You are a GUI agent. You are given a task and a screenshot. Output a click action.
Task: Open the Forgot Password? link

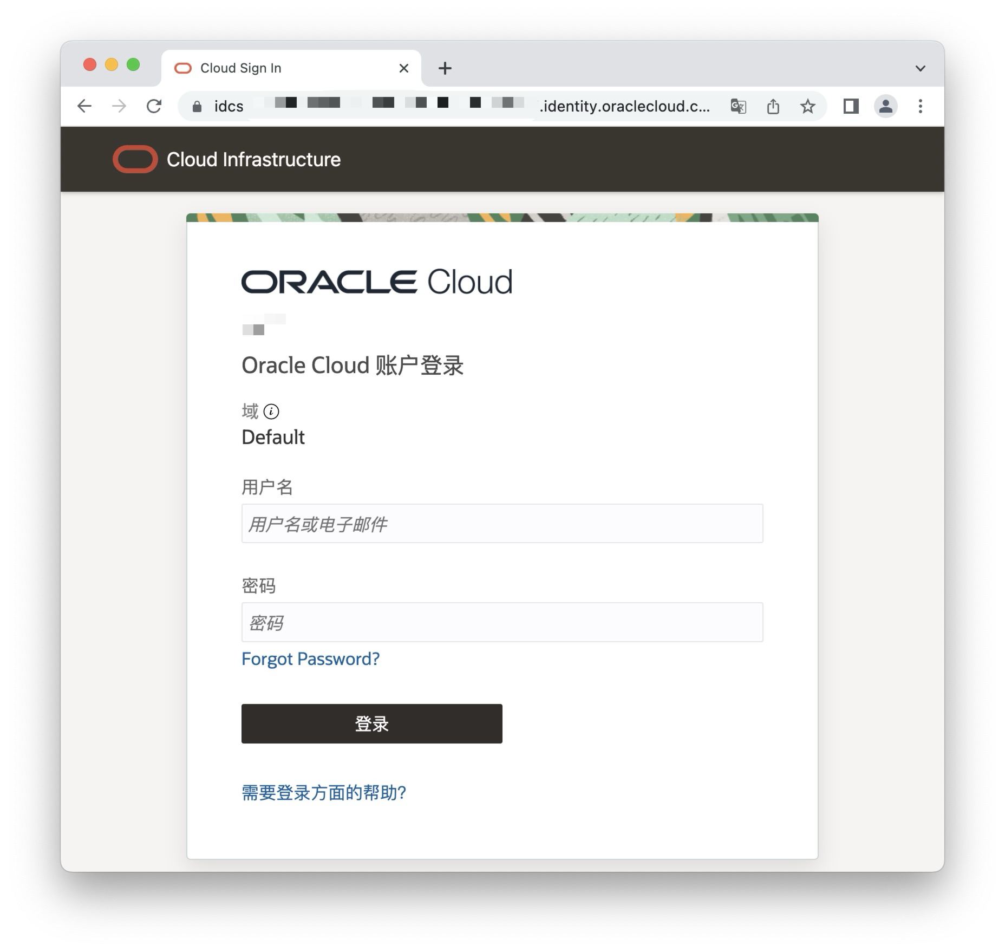[311, 659]
